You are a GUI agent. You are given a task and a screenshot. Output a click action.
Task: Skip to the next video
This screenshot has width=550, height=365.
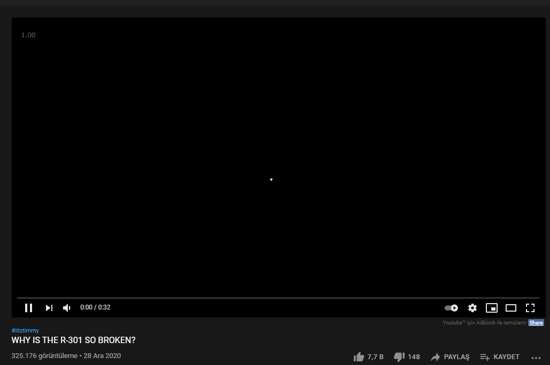tap(49, 307)
